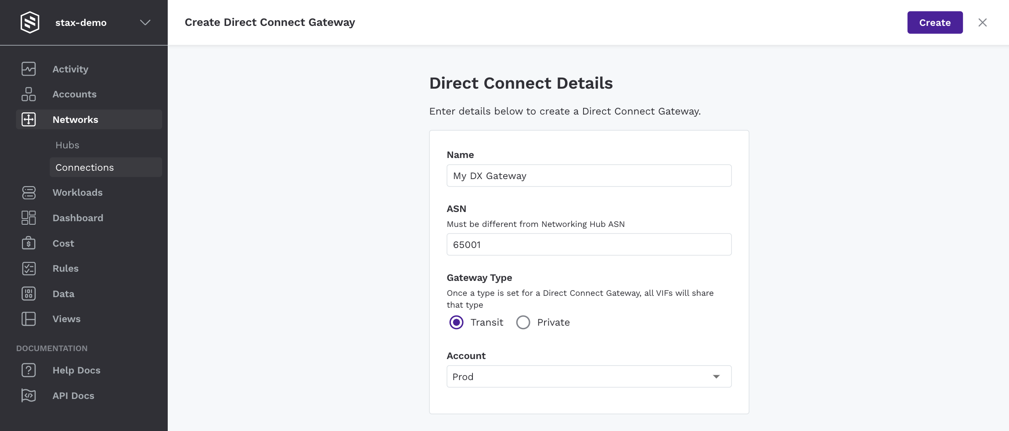Select the Transit gateway type radio

coord(456,322)
